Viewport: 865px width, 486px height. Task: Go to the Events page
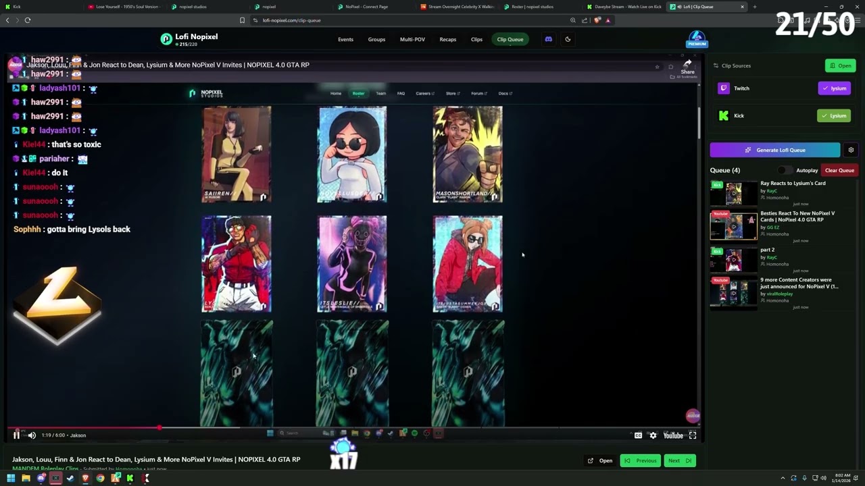click(345, 39)
